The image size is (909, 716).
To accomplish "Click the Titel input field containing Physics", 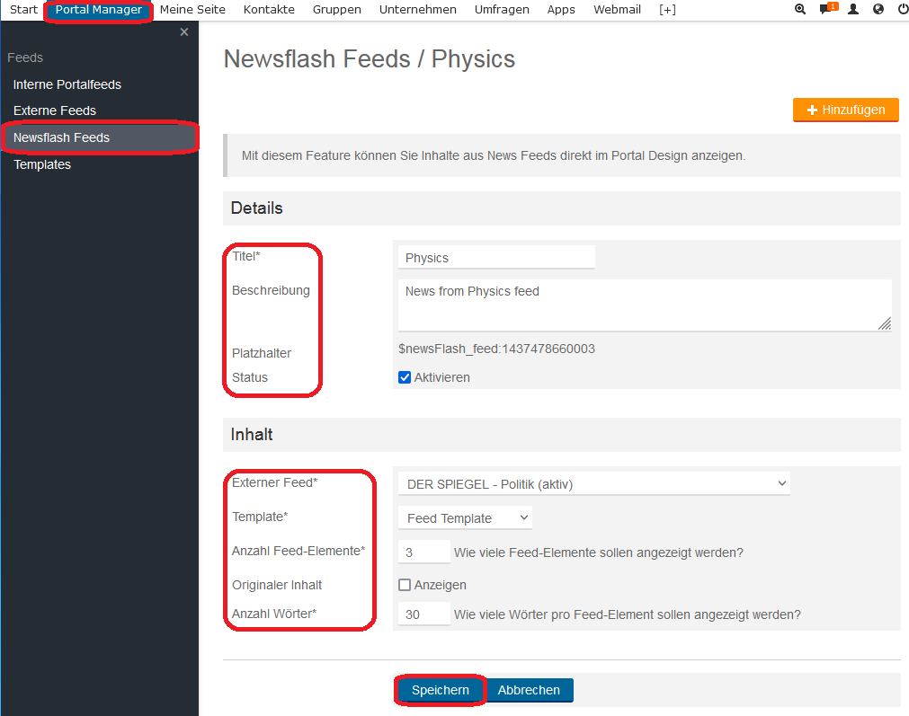I will tap(496, 257).
